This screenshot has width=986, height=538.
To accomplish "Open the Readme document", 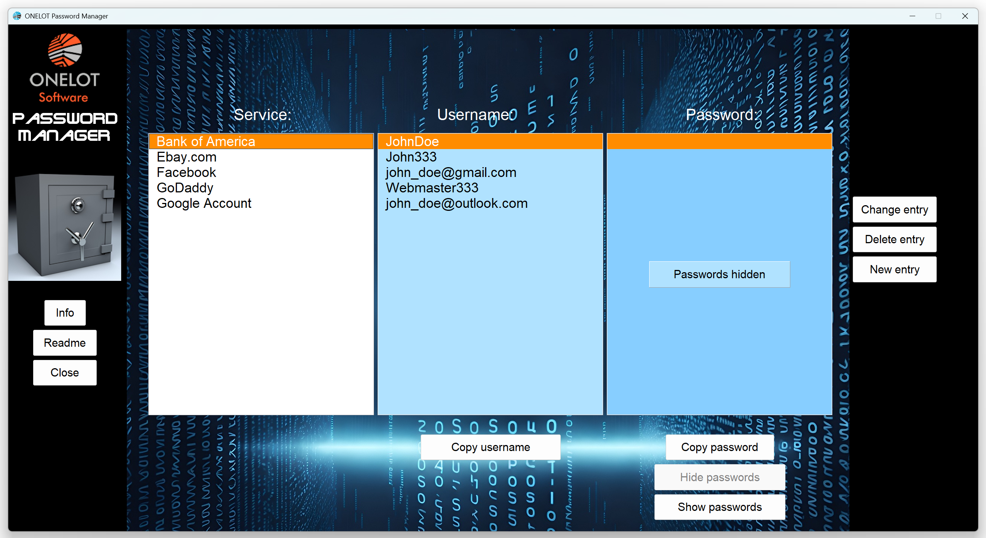I will point(65,342).
